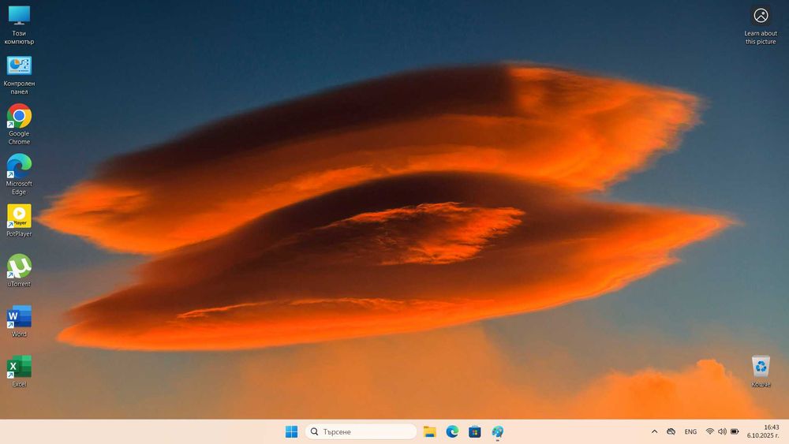Open the ENG input language switcher
Image resolution: width=789 pixels, height=444 pixels.
tap(690, 431)
